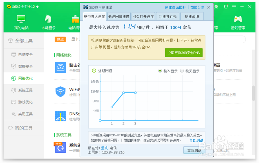Switch to 测速说明 tab

pos(192,17)
